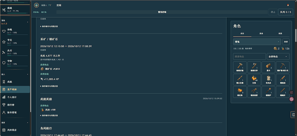Click the 暂无行动 action progress bar
This screenshot has width=297, height=136.
pos(162,12)
